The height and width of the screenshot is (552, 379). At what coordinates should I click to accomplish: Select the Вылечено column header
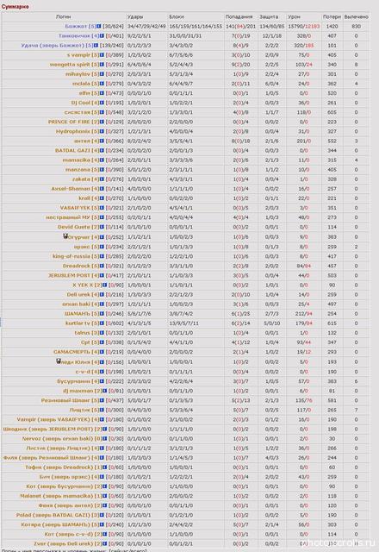356,17
